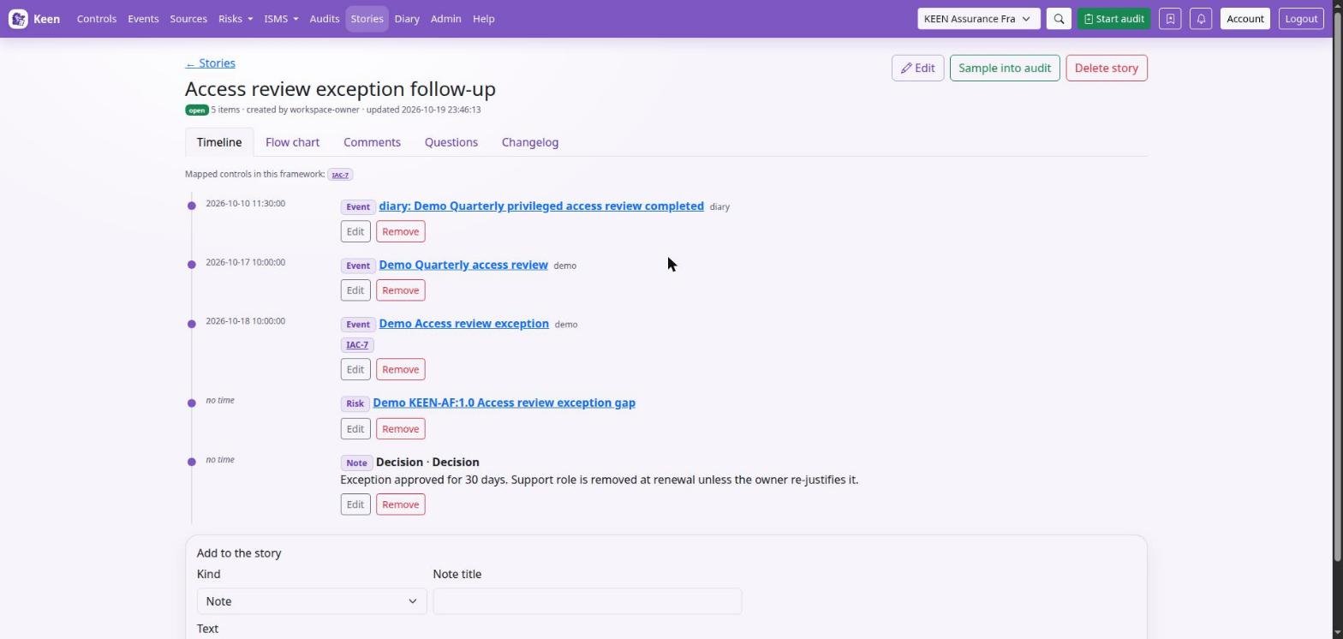Open the Kind dropdown set to Note
The image size is (1343, 639).
312,601
